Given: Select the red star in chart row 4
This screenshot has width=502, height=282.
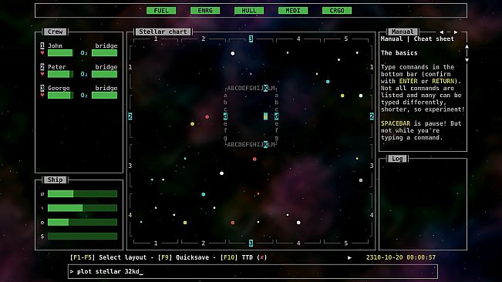Looking at the screenshot, I should 233,222.
